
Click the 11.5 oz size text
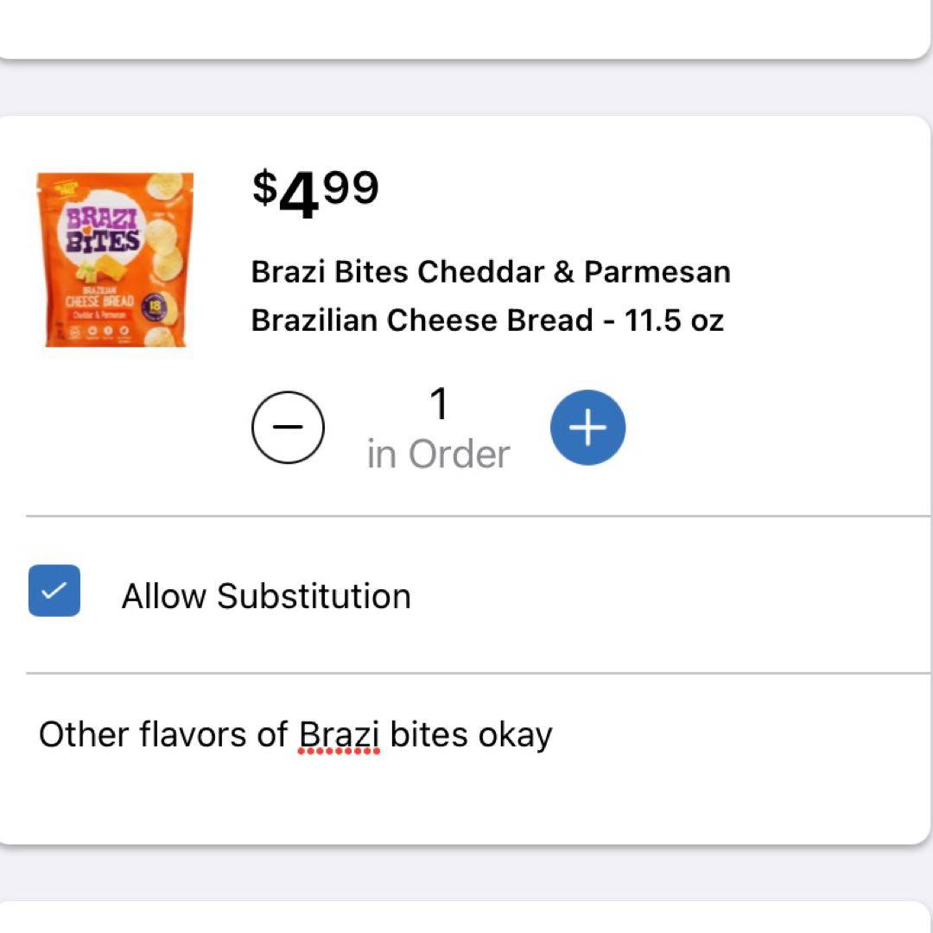point(675,321)
